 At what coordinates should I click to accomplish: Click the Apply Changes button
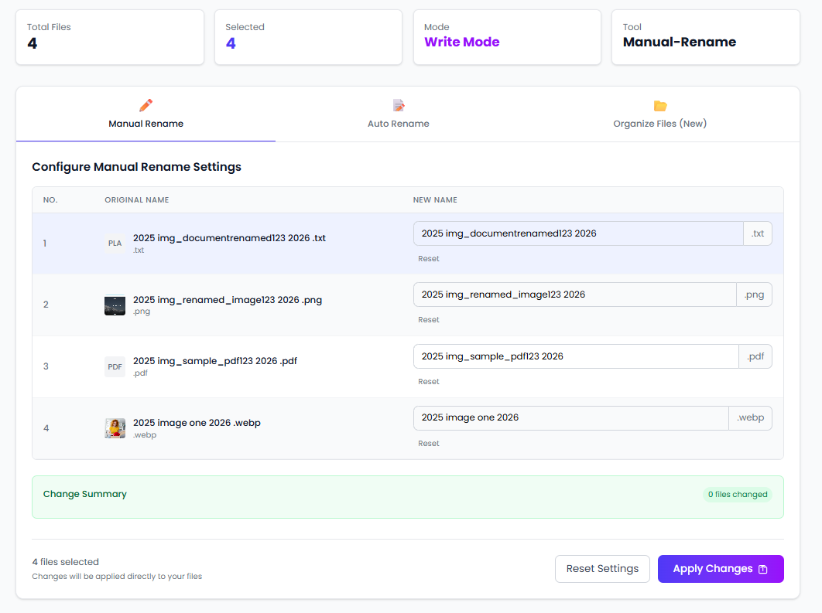click(x=721, y=569)
